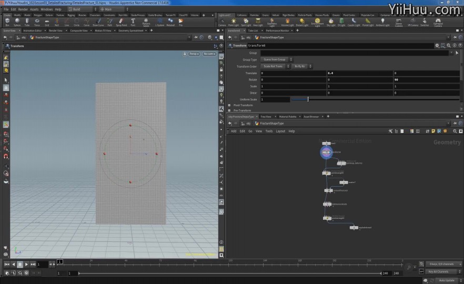This screenshot has height=284, width=464.
Task: Select the Metaball shelf tool
Action: pyautogui.click(x=170, y=22)
